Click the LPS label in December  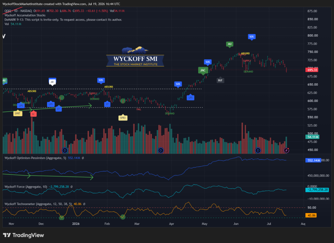51,104
